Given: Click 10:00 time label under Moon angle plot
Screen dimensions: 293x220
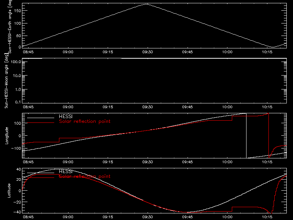Looking at the screenshot, I should point(227,107).
